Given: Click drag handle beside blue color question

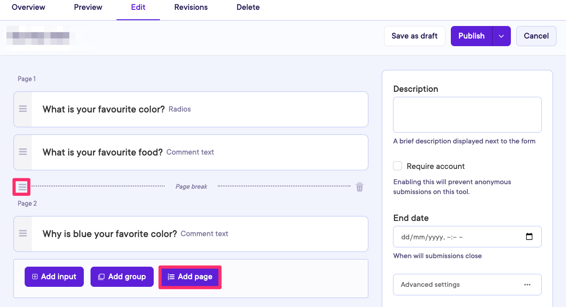Looking at the screenshot, I should click(23, 233).
